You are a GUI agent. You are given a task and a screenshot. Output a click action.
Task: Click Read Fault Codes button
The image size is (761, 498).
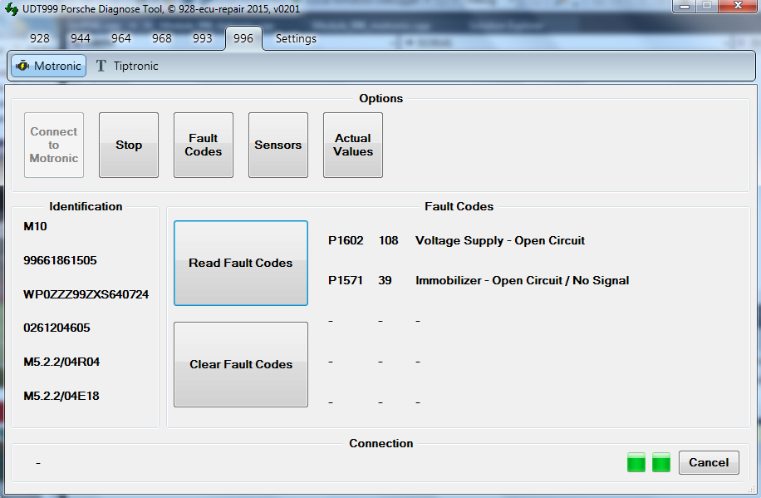pos(241,263)
